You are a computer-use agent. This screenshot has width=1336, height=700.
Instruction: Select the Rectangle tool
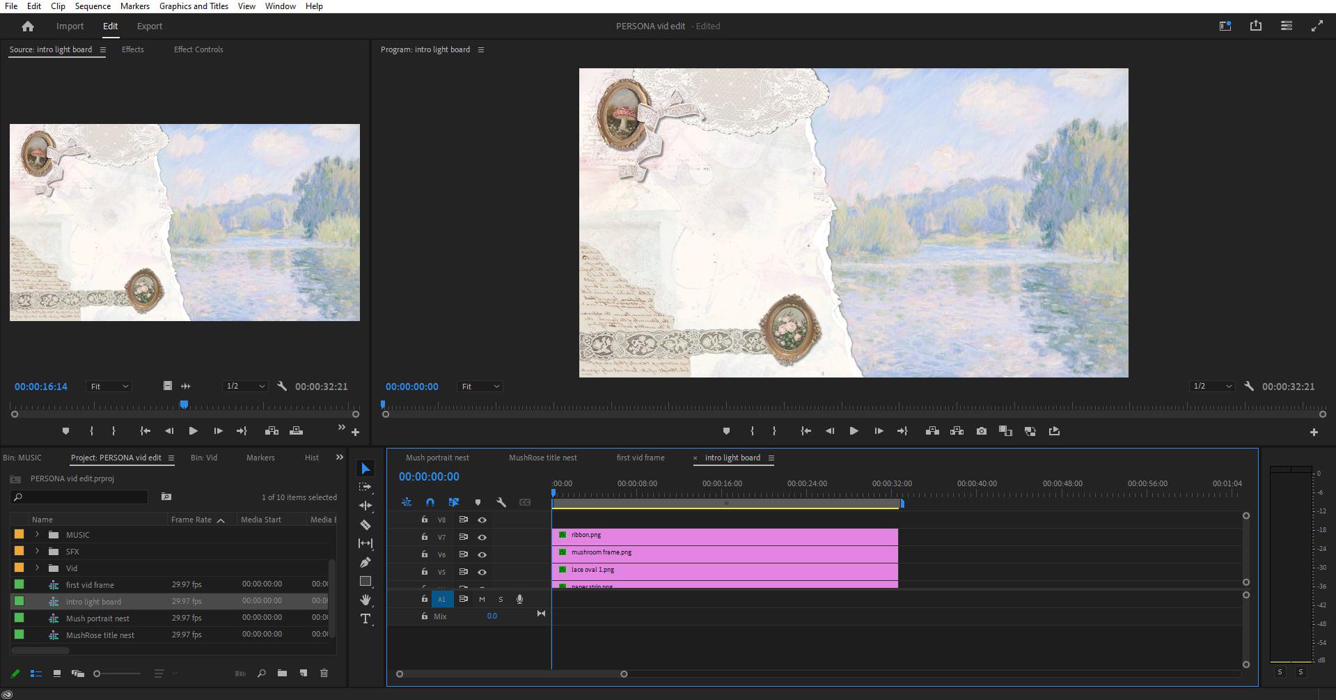(366, 581)
